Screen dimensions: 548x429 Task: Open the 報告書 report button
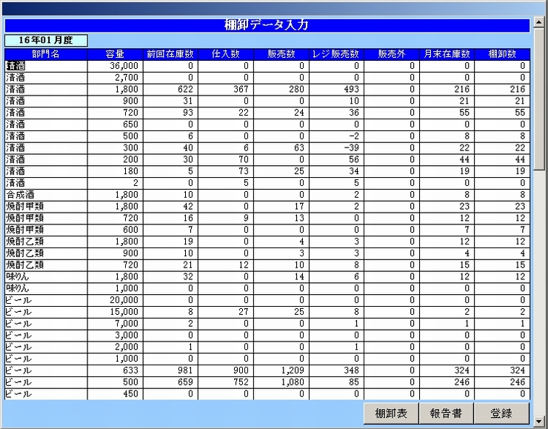pyautogui.click(x=446, y=413)
